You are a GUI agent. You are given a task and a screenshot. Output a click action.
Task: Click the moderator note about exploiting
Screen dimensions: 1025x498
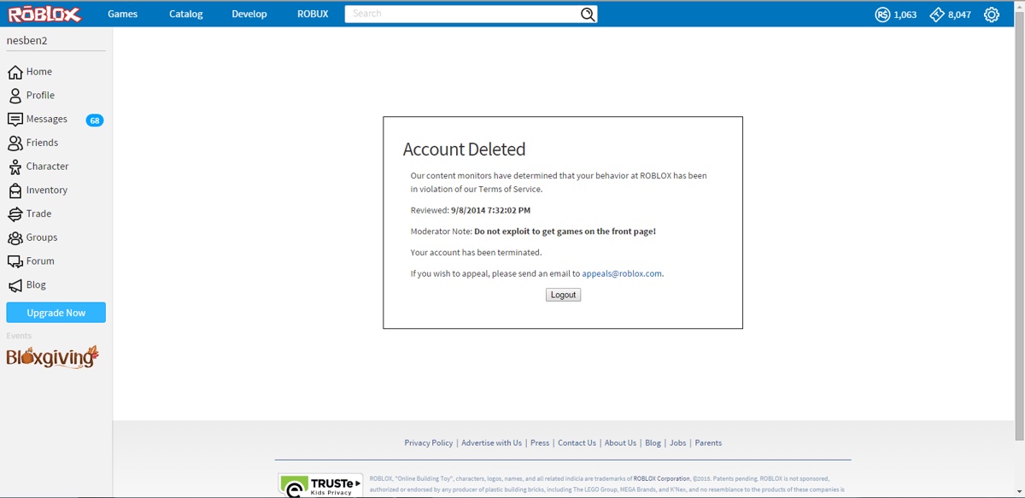point(565,231)
